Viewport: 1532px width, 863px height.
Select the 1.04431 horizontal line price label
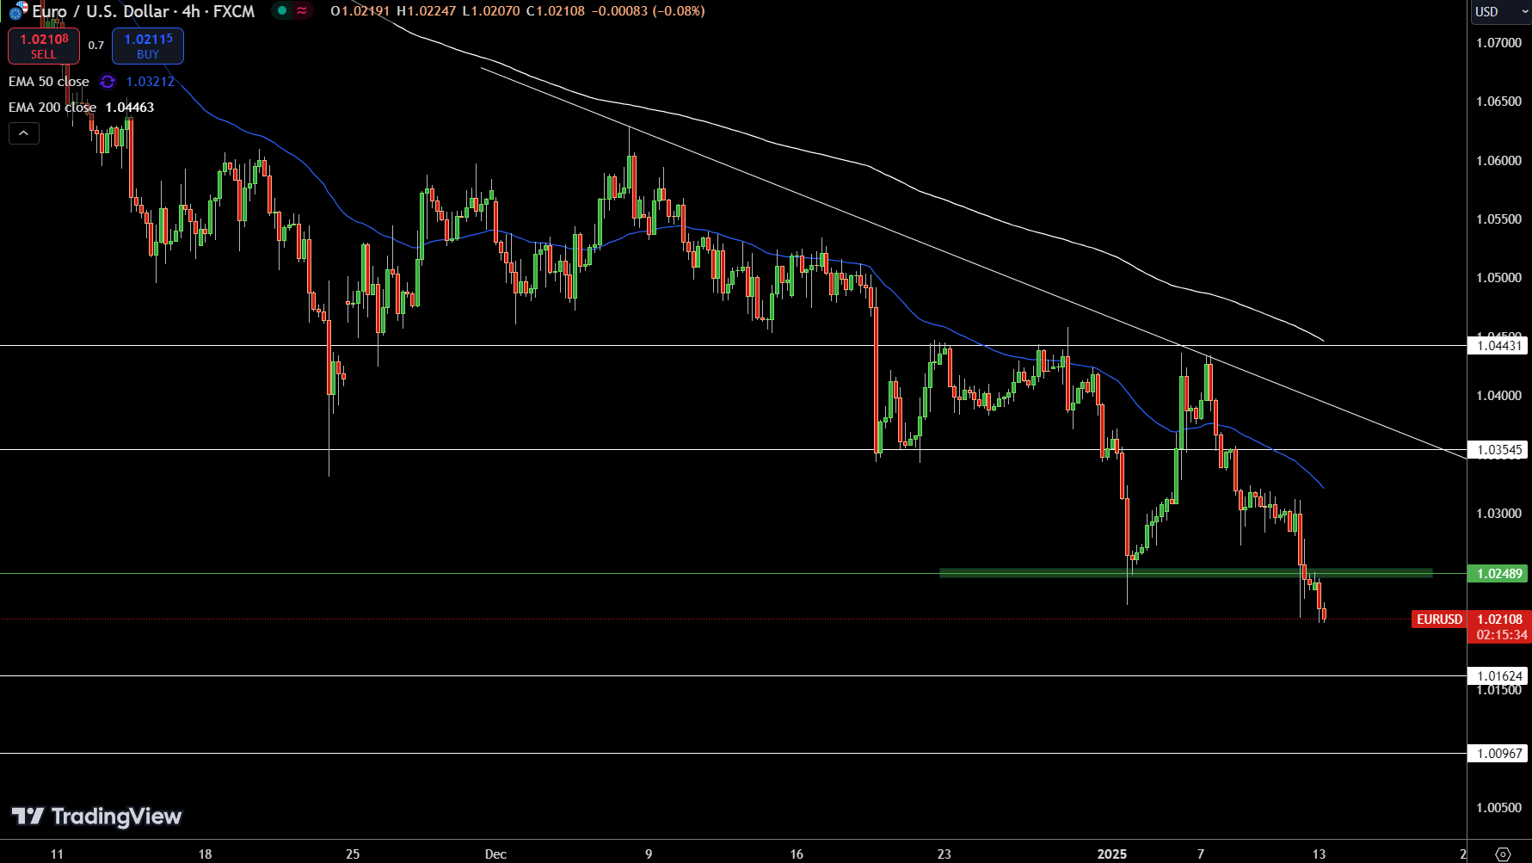click(x=1498, y=346)
